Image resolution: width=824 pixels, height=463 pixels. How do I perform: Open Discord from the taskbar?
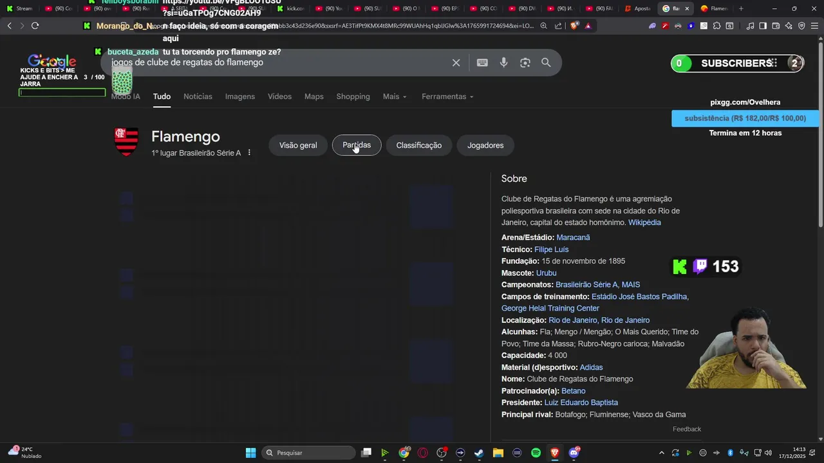(574, 453)
